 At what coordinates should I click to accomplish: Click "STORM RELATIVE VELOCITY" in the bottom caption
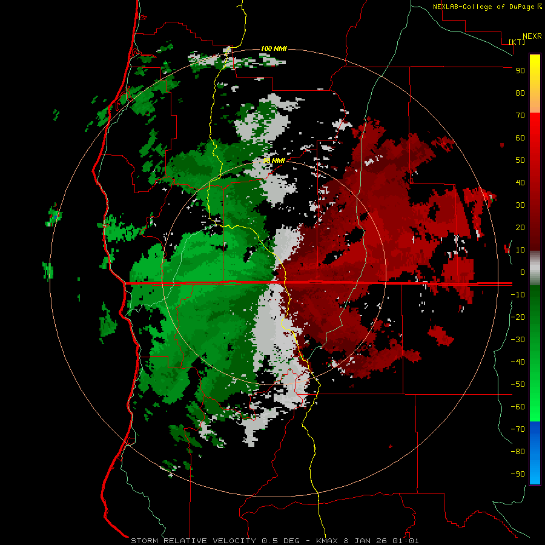tap(193, 541)
